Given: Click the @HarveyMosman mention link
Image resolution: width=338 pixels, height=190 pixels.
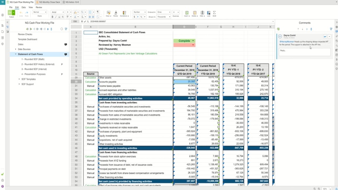Looking at the screenshot, I should (x=287, y=42).
